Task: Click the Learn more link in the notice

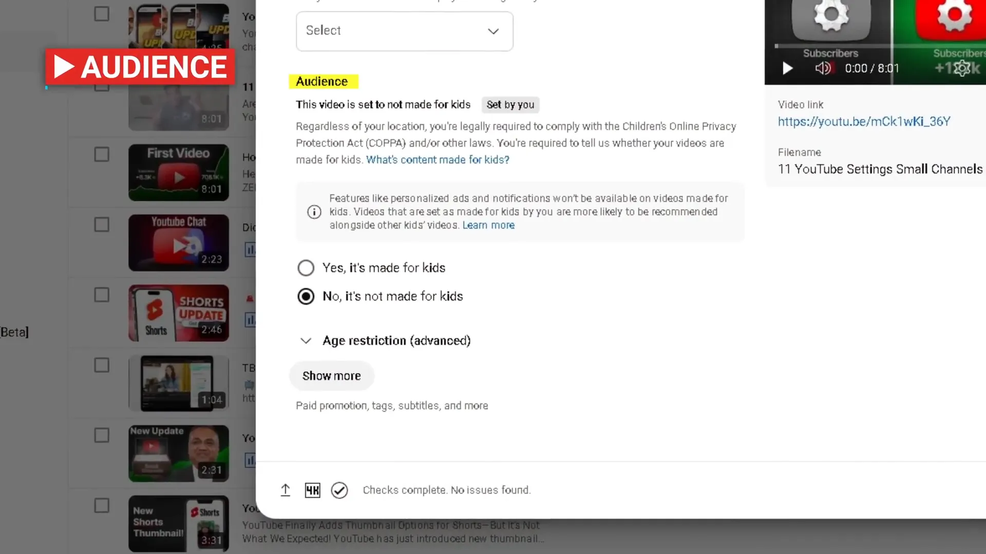Action: tap(488, 225)
